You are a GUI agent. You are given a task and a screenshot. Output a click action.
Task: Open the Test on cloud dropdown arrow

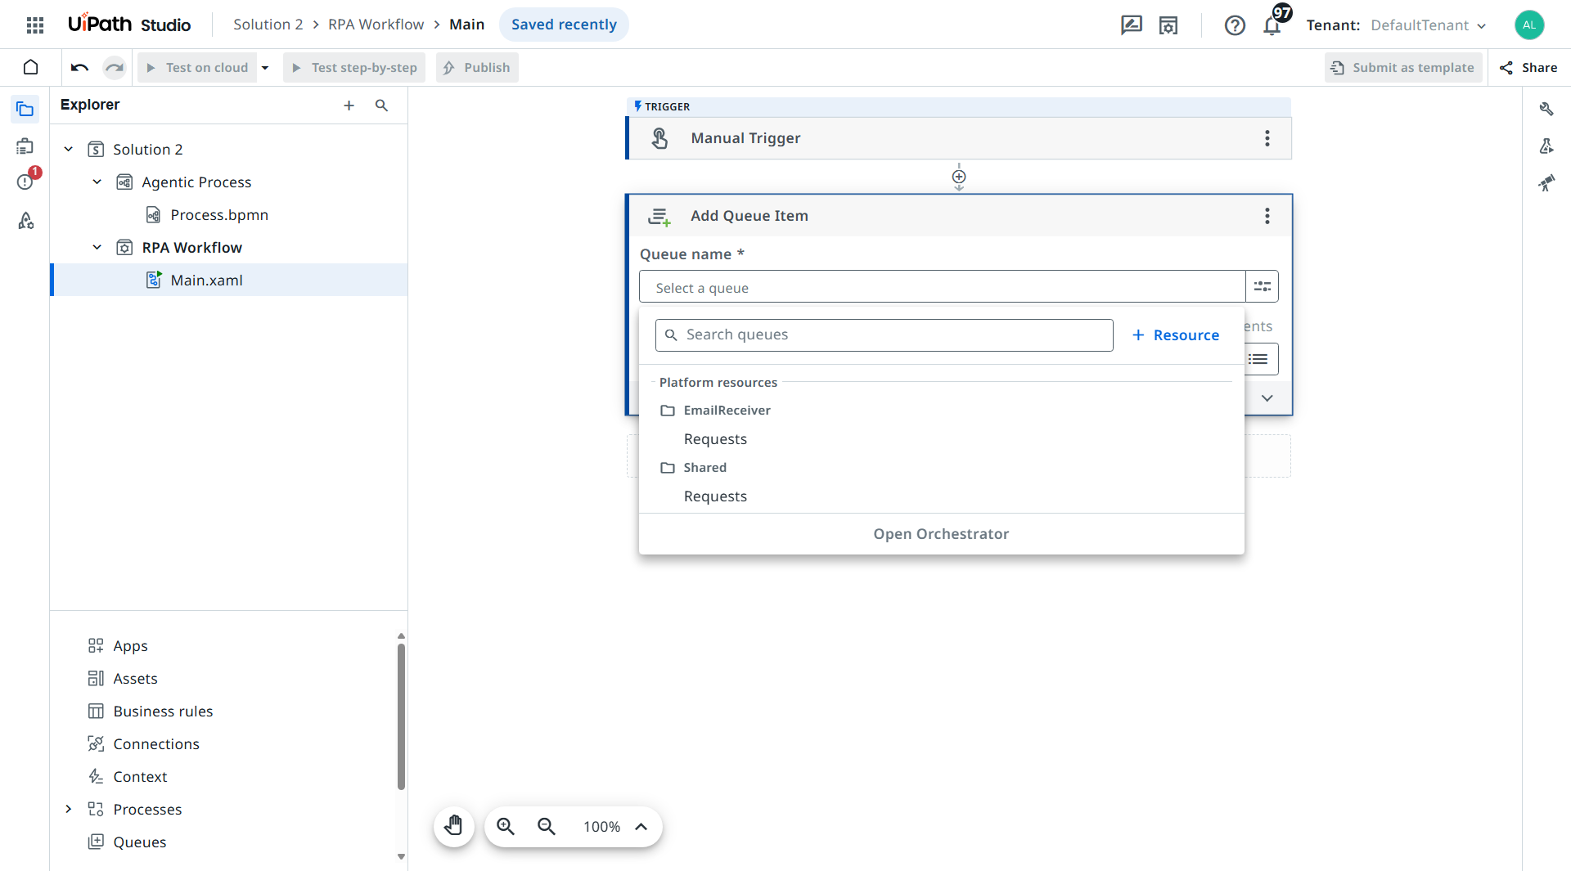(265, 68)
